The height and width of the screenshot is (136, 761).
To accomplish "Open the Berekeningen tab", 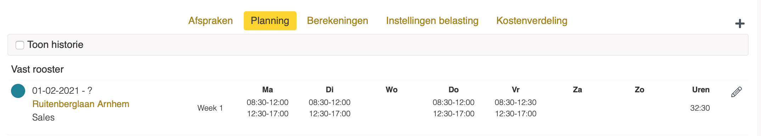I will point(338,21).
